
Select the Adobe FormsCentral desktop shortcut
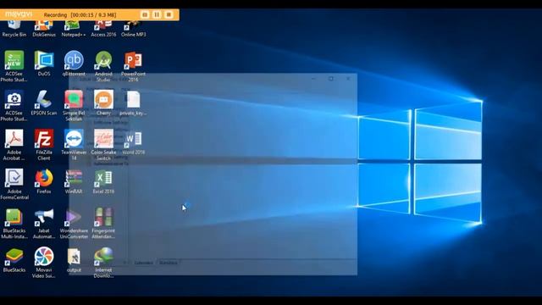pos(14,184)
